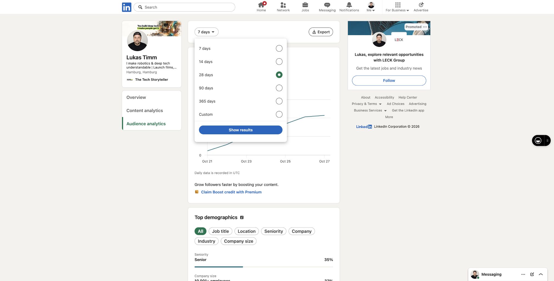Screen dimensions: 554x281
Task: Click the search magnifier icon
Action: tap(140, 7)
